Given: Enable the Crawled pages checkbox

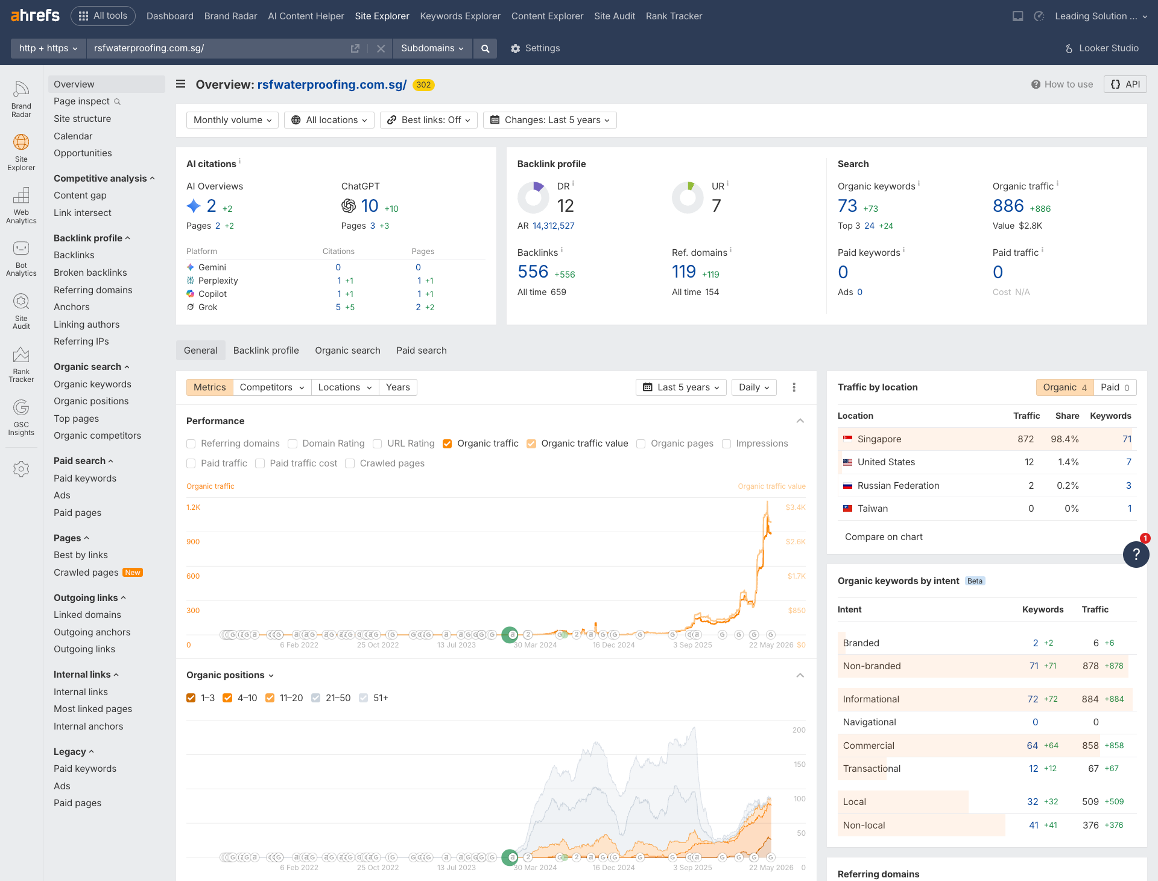Looking at the screenshot, I should pyautogui.click(x=350, y=463).
